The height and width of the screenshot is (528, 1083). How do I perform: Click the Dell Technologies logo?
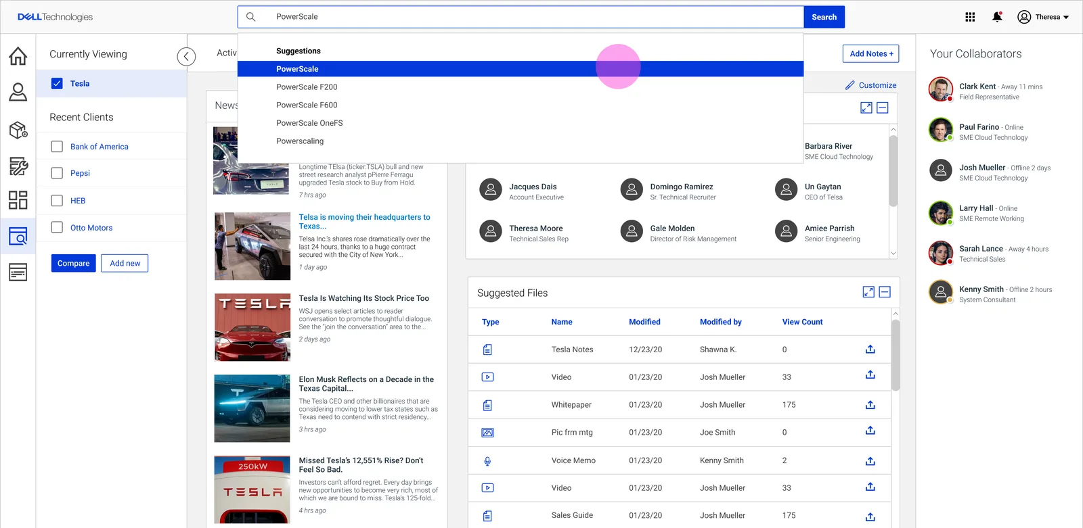coord(55,17)
